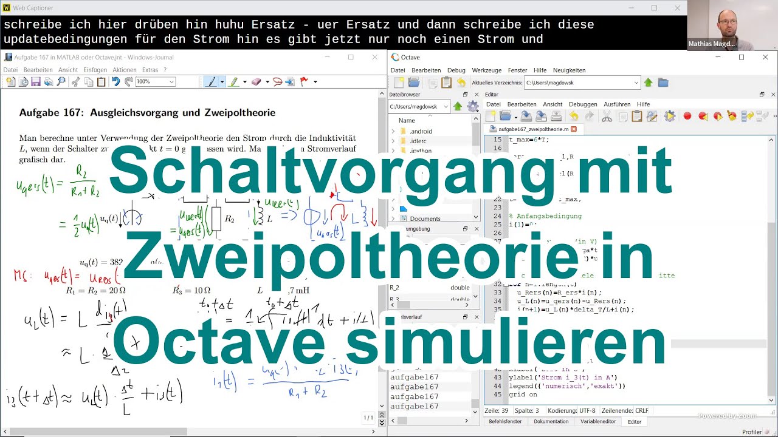Undo last stroke in Windows Journal
The width and height of the screenshot is (778, 437).
coord(115,82)
